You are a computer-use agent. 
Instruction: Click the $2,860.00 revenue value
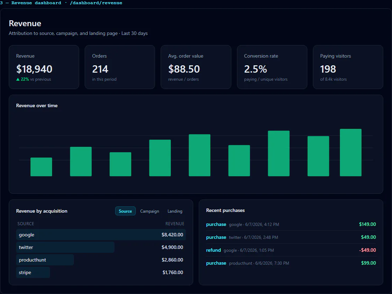click(x=172, y=260)
